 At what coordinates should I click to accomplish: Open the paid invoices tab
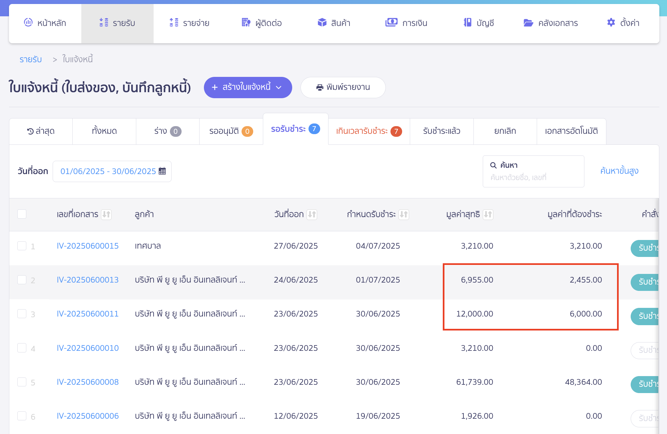[x=441, y=131]
